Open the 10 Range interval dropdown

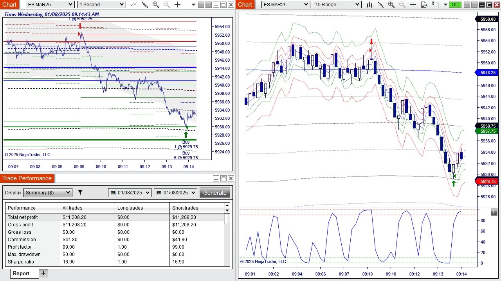[337, 4]
